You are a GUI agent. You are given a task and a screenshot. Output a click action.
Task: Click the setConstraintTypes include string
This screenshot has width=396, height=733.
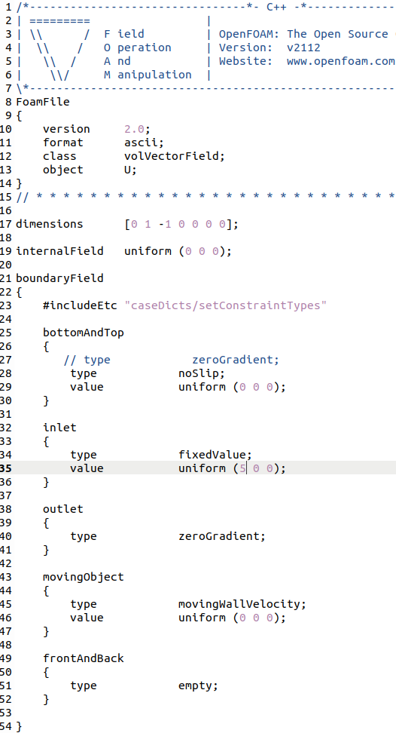tap(225, 305)
